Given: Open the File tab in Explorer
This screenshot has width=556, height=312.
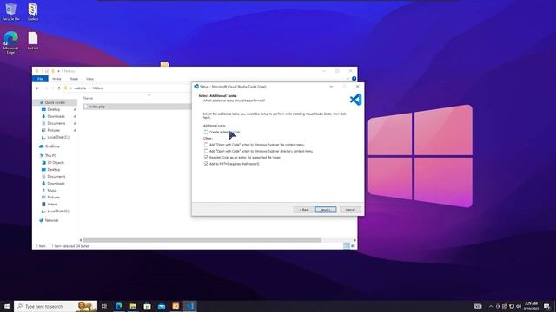Looking at the screenshot, I should [40, 79].
